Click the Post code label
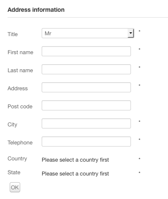168x199 pixels. 20,107
